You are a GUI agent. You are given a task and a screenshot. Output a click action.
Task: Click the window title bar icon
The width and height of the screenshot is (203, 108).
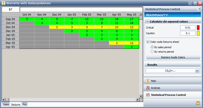[3, 3]
